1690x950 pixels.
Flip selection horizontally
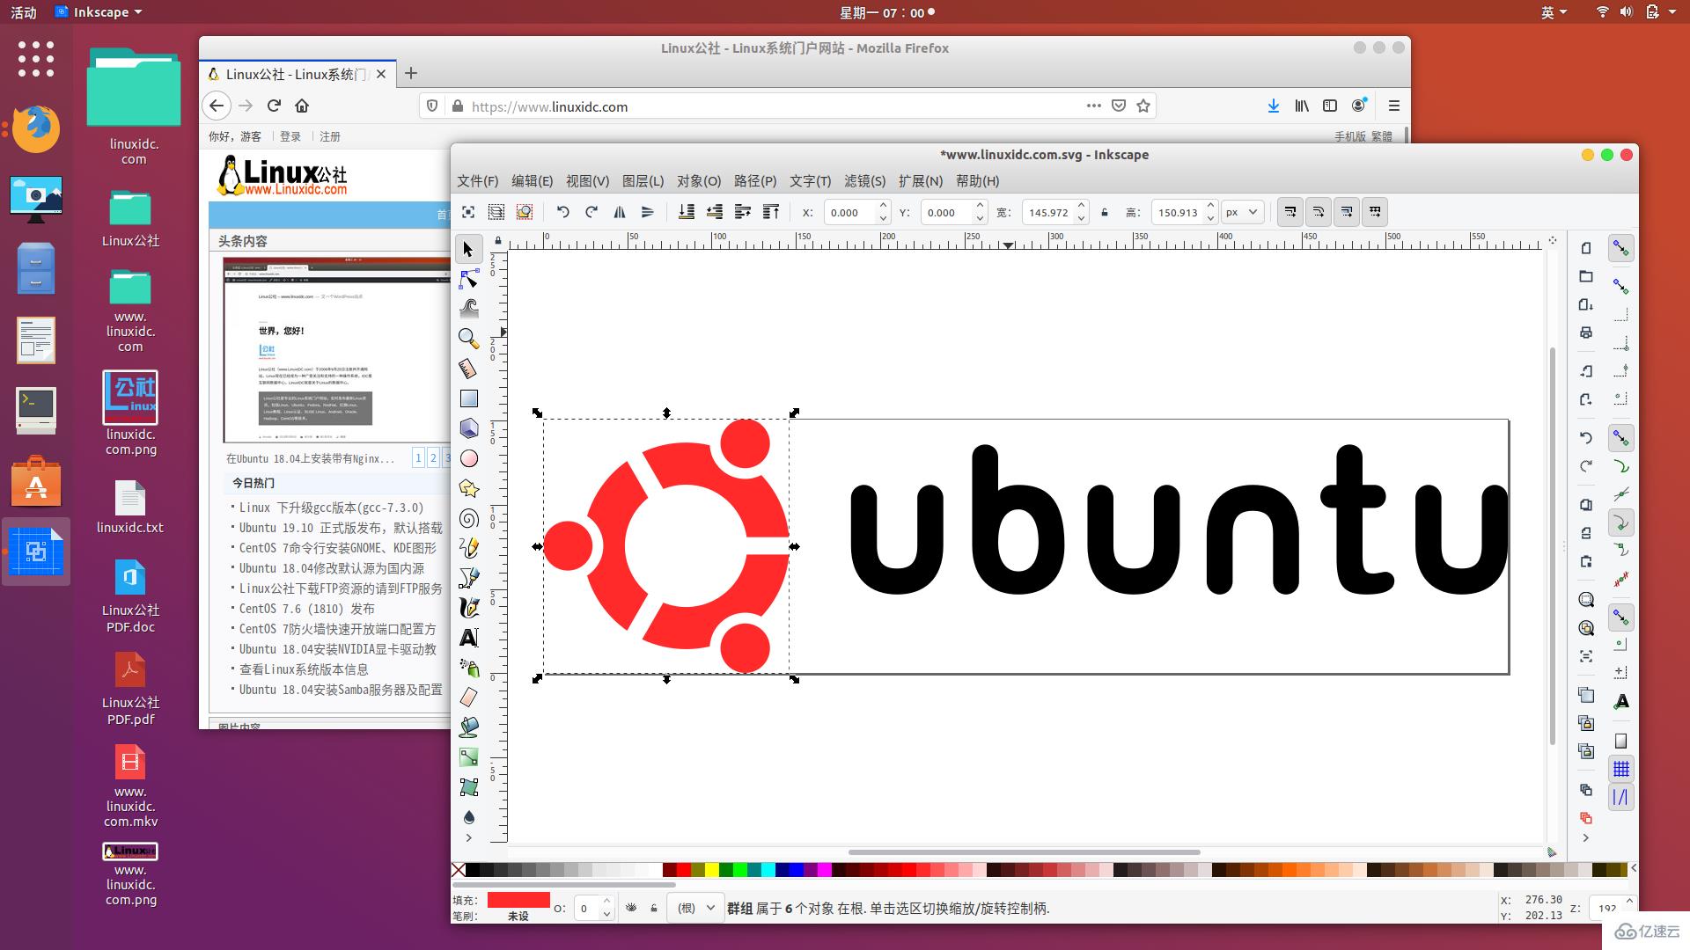[620, 212]
